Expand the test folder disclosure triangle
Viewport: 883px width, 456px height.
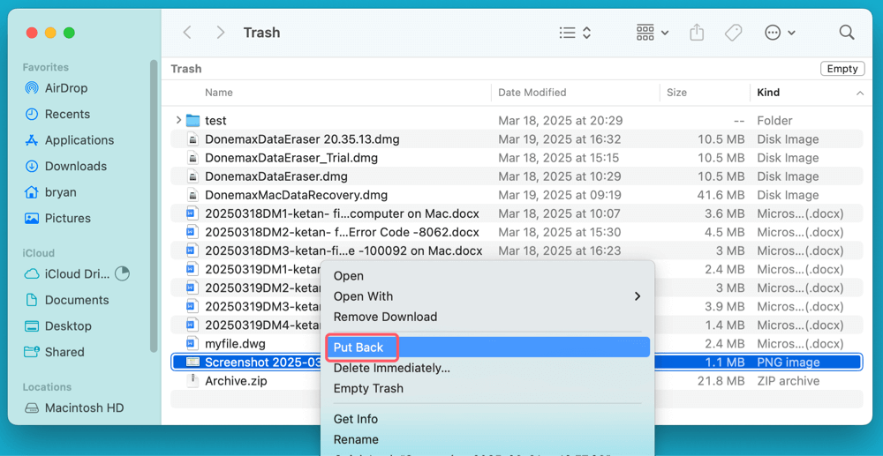click(178, 120)
